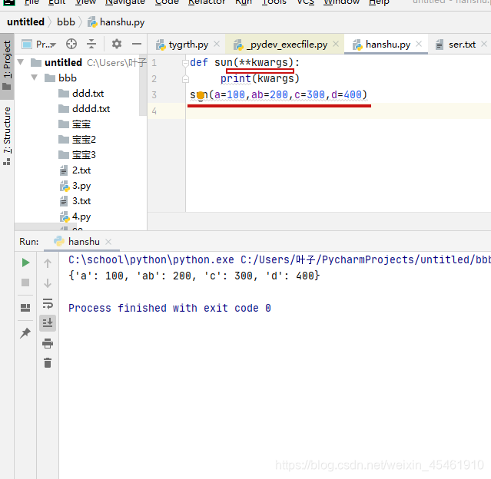Image resolution: width=491 pixels, height=479 pixels.
Task: Open the Navigate menu
Action: (125, 2)
